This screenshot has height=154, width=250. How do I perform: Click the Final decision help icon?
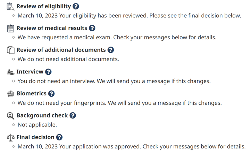click(x=59, y=137)
